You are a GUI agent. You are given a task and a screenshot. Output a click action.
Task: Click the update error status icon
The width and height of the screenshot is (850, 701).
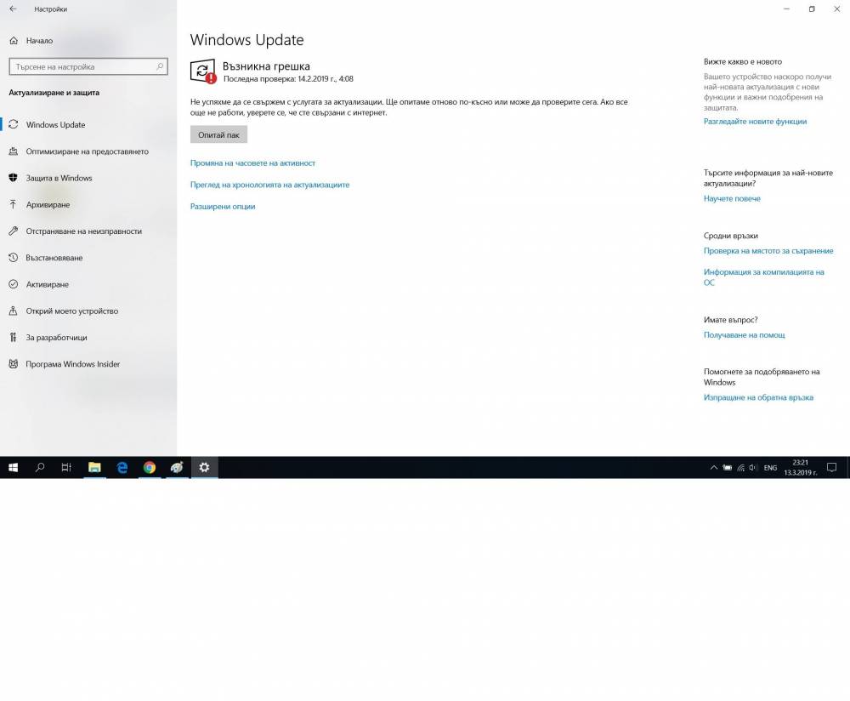coord(203,71)
